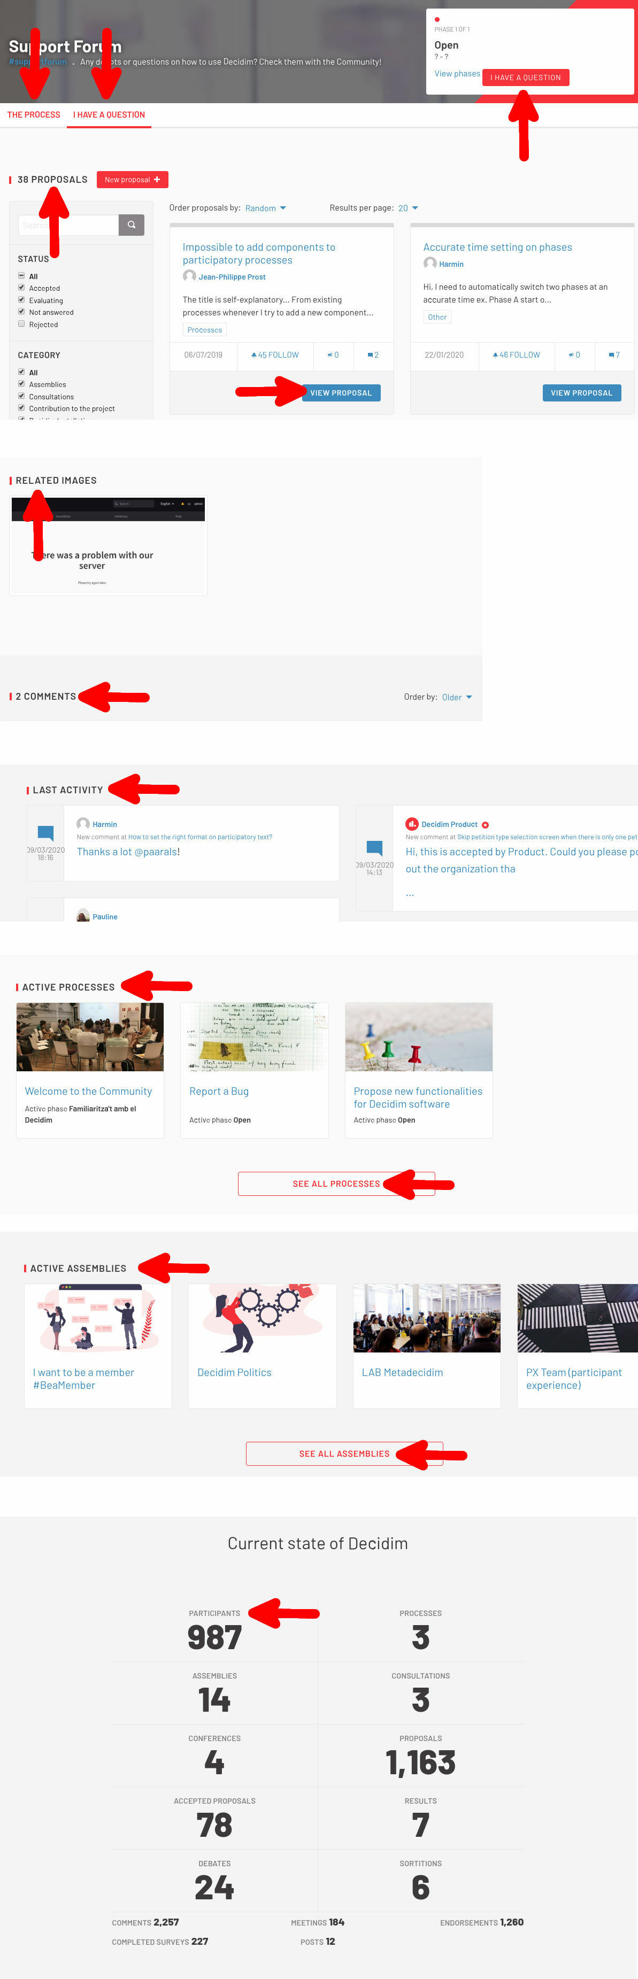The height and width of the screenshot is (1979, 638).
Task: Click comments icon showing 7 on Harmin's proposal
Action: pyautogui.click(x=611, y=355)
